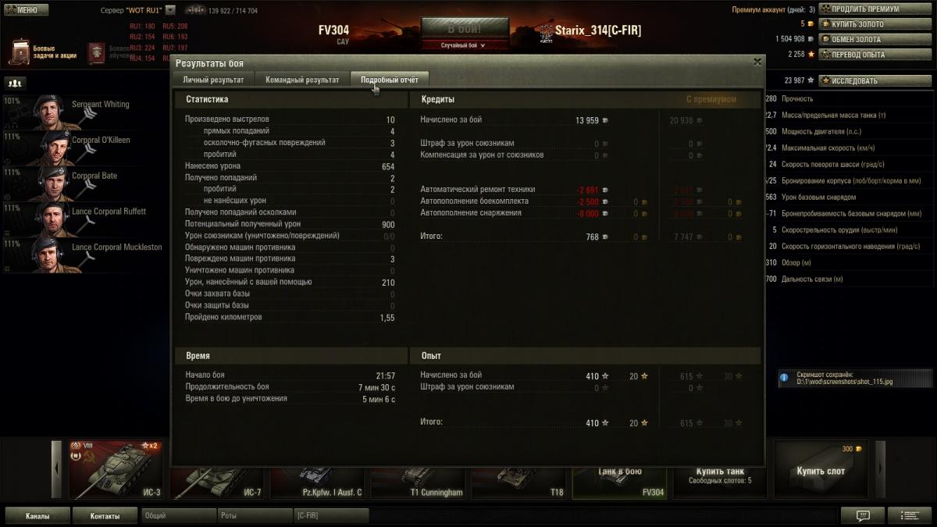Image resolution: width=937 pixels, height=527 pixels.
Task: Click the Начало боя time 21:57
Action: tap(385, 376)
